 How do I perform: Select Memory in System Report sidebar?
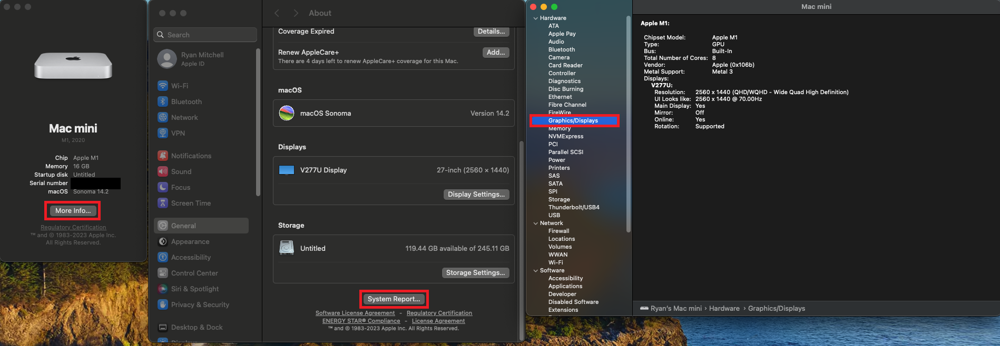click(x=560, y=128)
